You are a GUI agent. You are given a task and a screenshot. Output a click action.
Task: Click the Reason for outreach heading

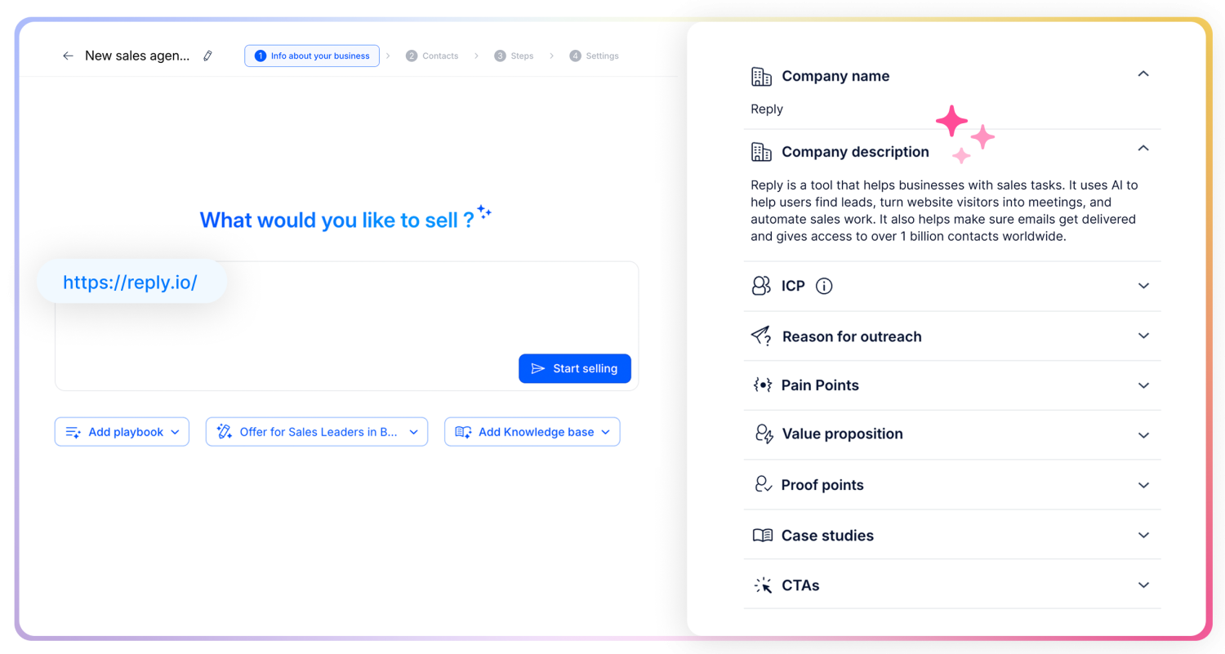click(x=852, y=336)
